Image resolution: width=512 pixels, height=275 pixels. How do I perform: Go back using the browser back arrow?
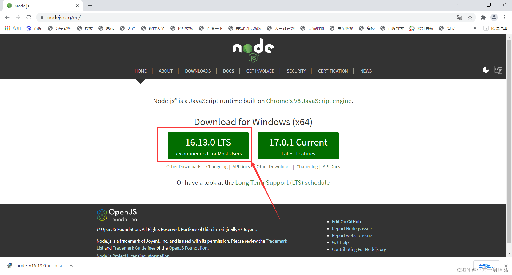pos(7,17)
